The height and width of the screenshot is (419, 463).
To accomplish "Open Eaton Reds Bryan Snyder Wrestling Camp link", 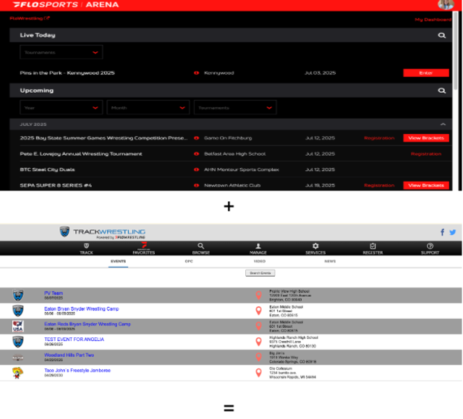I will click(x=88, y=324).
